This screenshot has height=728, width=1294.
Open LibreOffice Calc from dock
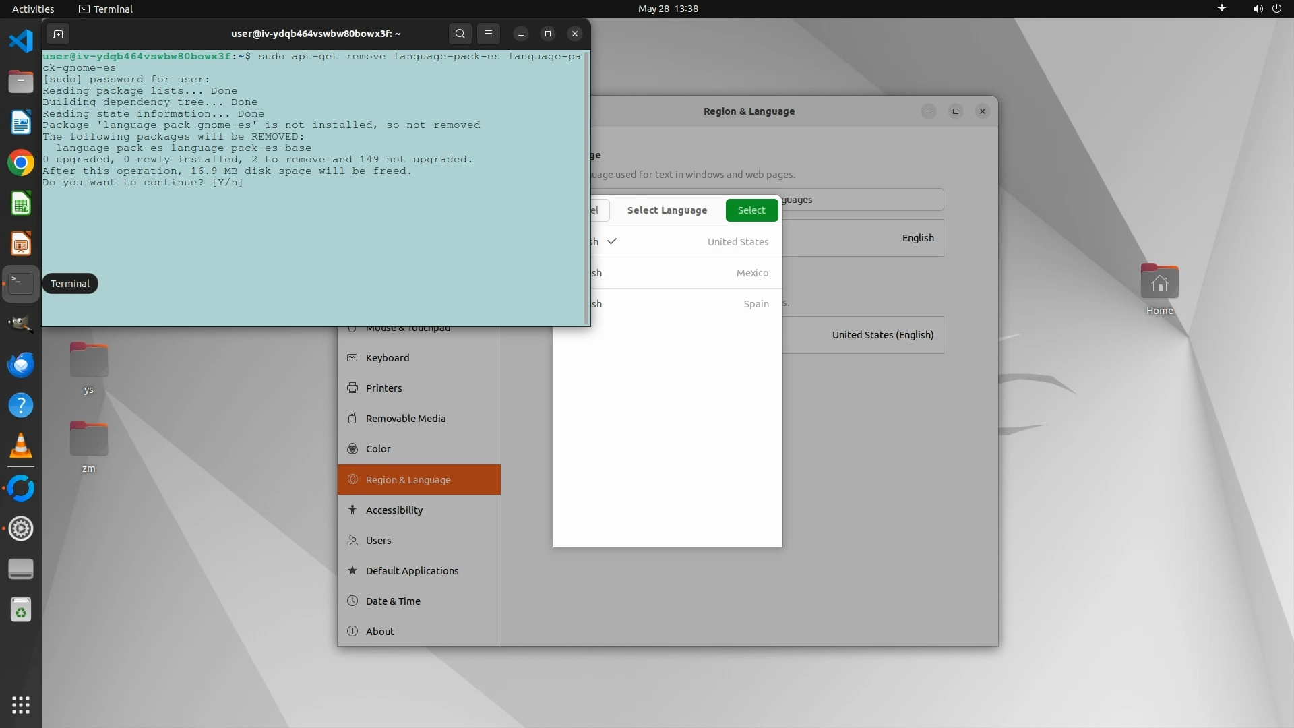[21, 204]
